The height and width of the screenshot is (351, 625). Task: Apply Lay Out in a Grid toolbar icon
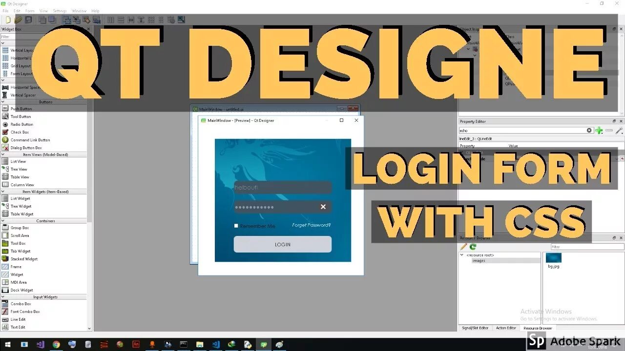[151, 20]
